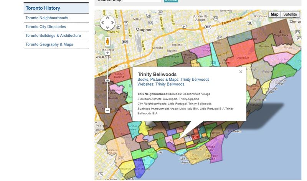Select the Street View pegman icon

[x=107, y=42]
